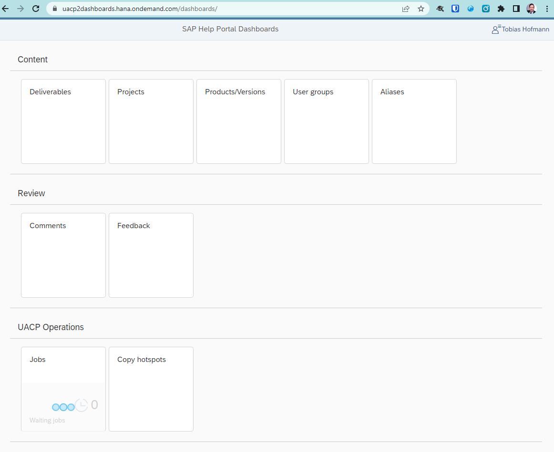Reload the dashboards page
Viewport: 554px width, 452px height.
click(x=36, y=9)
